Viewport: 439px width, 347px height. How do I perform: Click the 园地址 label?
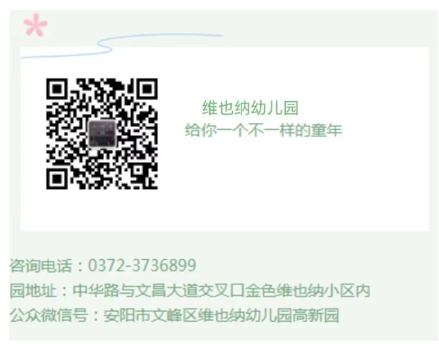(x=33, y=290)
